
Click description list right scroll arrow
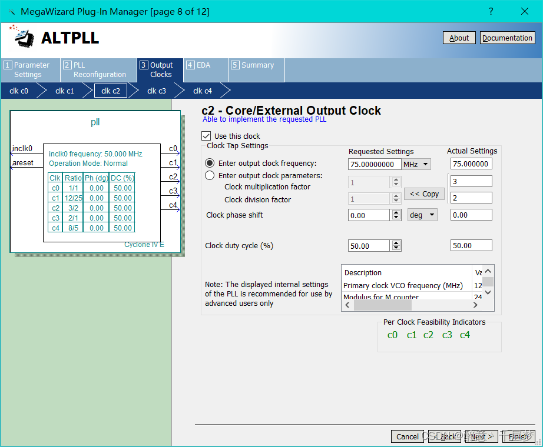coord(476,305)
